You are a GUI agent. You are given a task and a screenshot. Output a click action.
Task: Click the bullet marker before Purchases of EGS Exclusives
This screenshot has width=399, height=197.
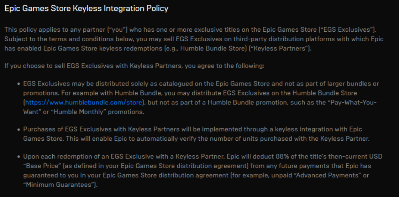19,130
